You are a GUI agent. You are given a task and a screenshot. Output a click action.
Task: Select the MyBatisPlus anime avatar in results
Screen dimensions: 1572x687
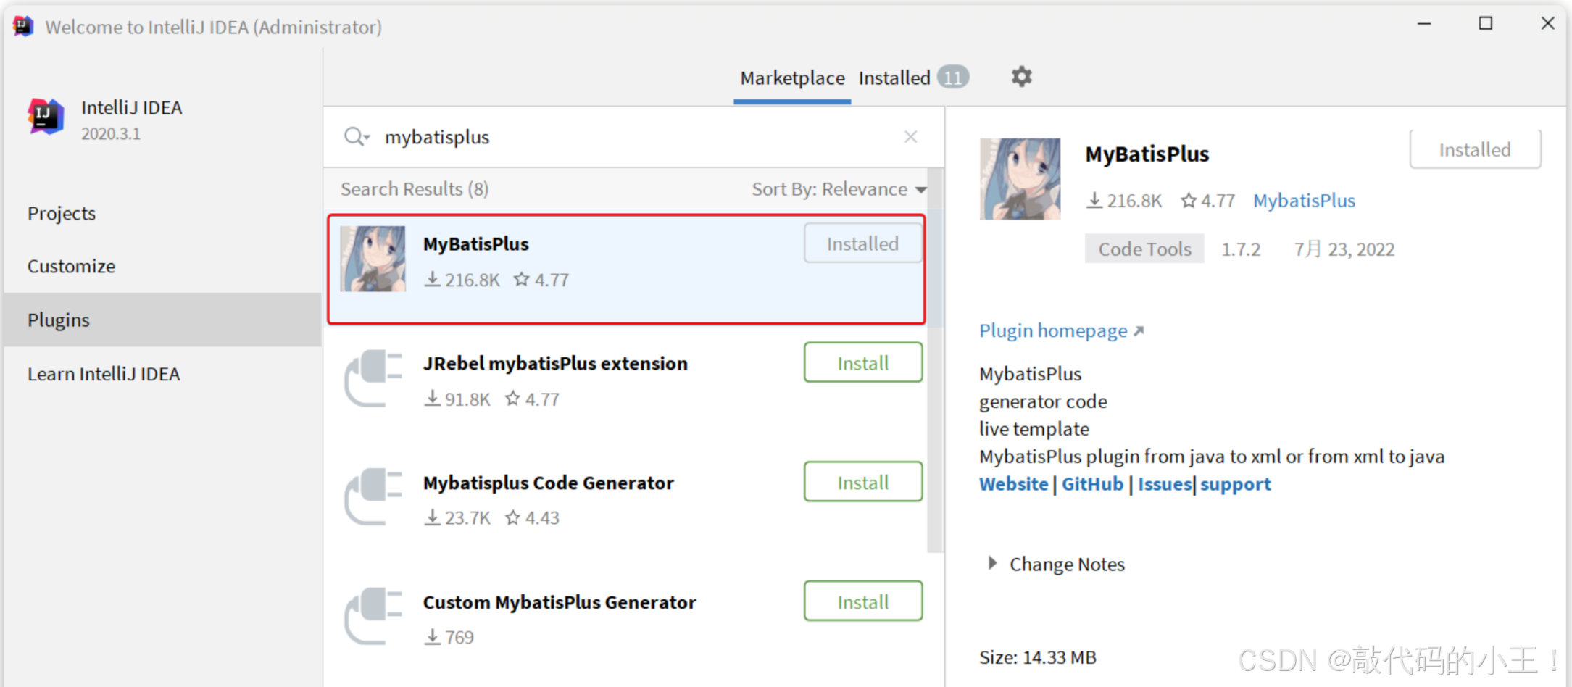click(373, 259)
